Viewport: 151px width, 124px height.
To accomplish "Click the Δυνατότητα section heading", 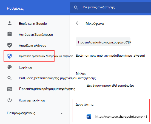I will coord(84,104).
